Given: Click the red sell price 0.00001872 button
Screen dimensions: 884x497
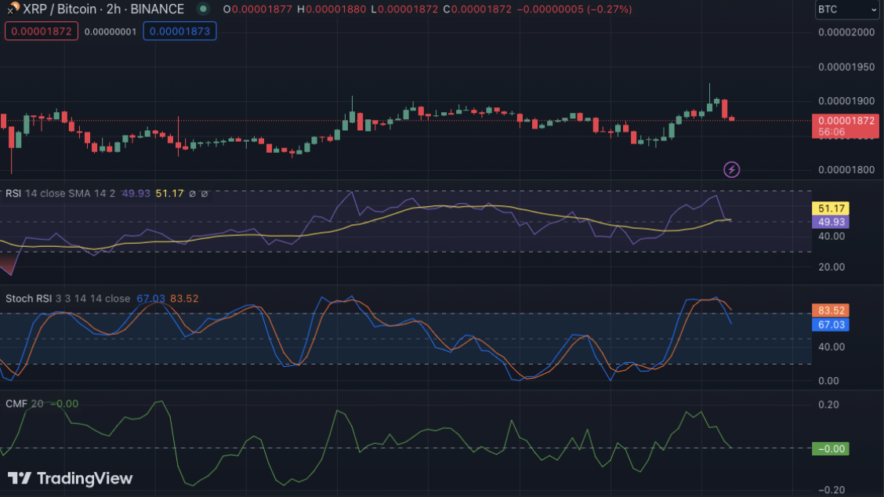Looking at the screenshot, I should 42,31.
